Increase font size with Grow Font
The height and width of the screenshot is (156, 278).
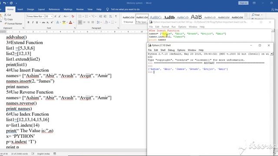(x=55, y=16)
